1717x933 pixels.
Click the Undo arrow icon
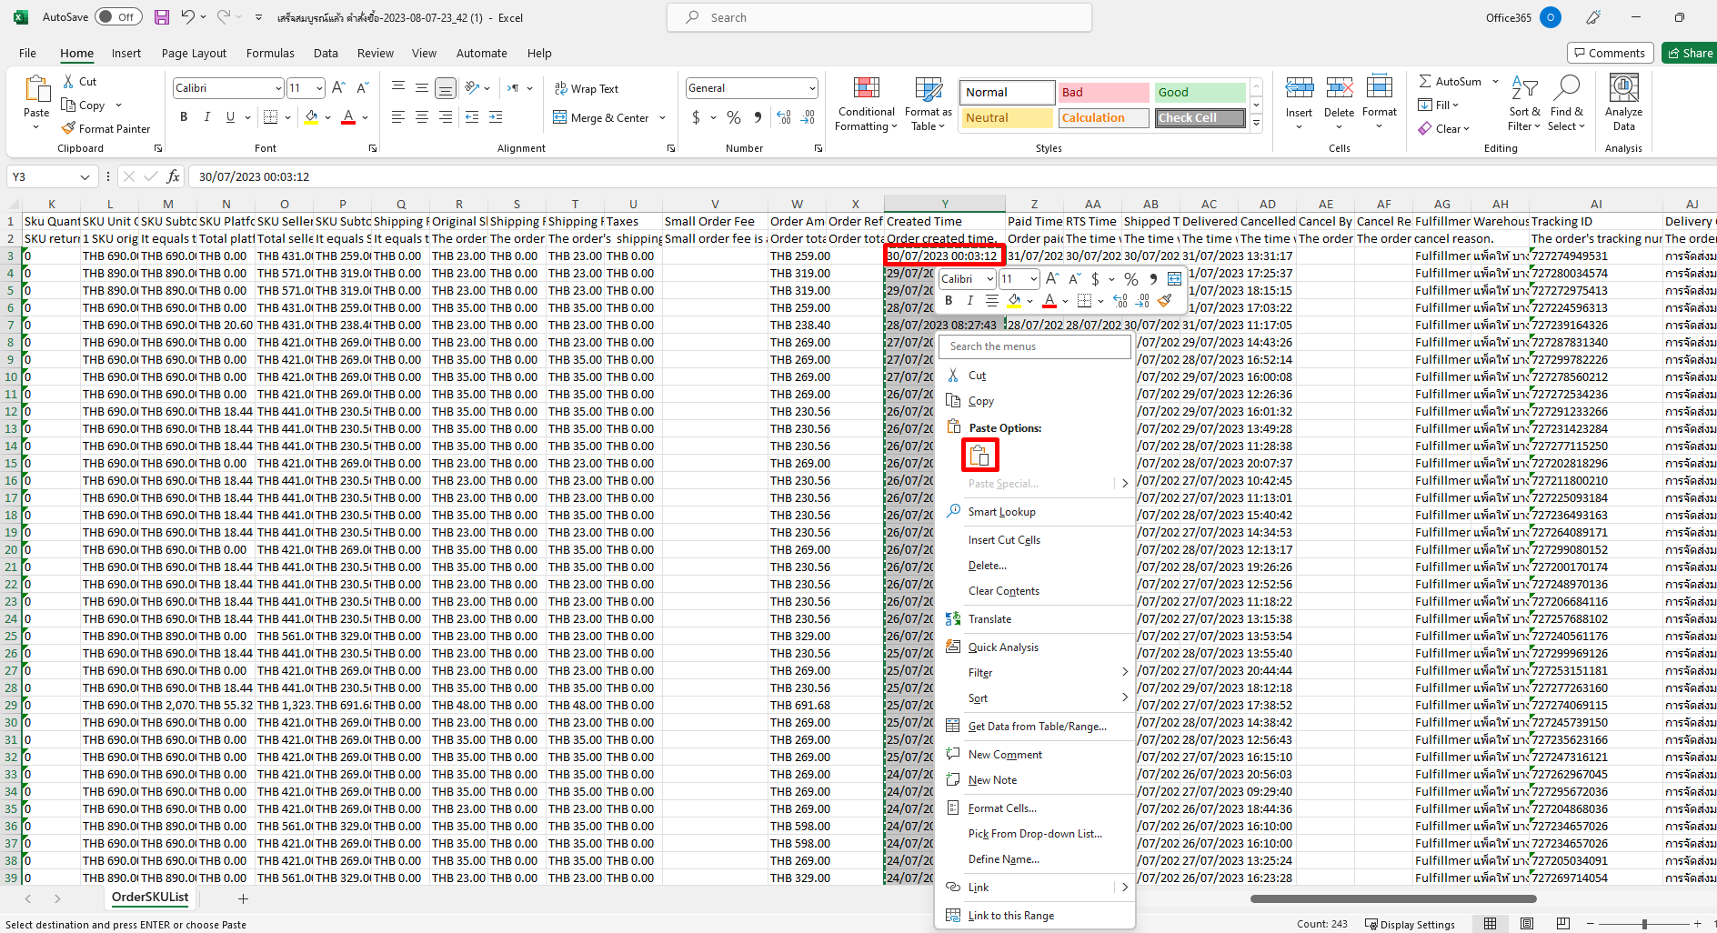point(187,16)
